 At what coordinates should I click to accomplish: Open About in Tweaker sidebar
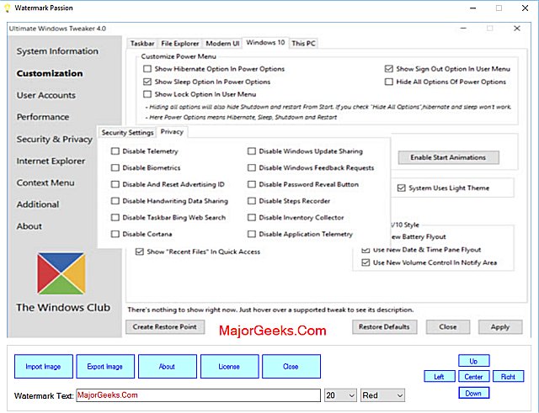(29, 226)
